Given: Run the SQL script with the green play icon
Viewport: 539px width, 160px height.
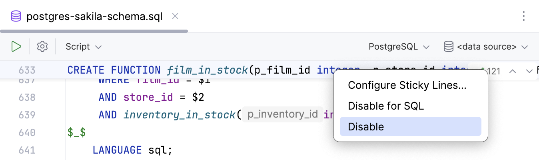Looking at the screenshot, I should (x=16, y=47).
